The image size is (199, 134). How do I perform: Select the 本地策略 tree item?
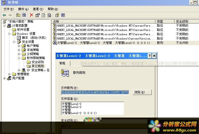(33, 50)
